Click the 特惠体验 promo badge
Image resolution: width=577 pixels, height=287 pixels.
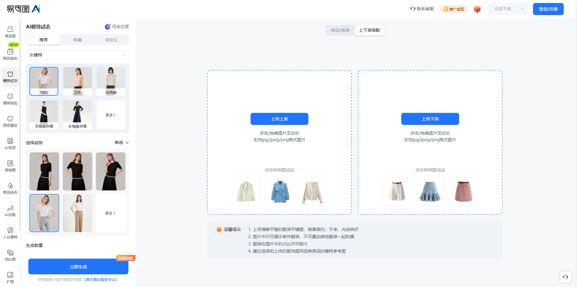click(x=126, y=258)
